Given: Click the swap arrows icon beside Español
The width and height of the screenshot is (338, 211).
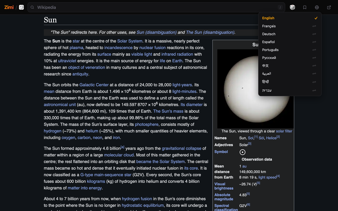Looking at the screenshot, I should coord(314,42).
